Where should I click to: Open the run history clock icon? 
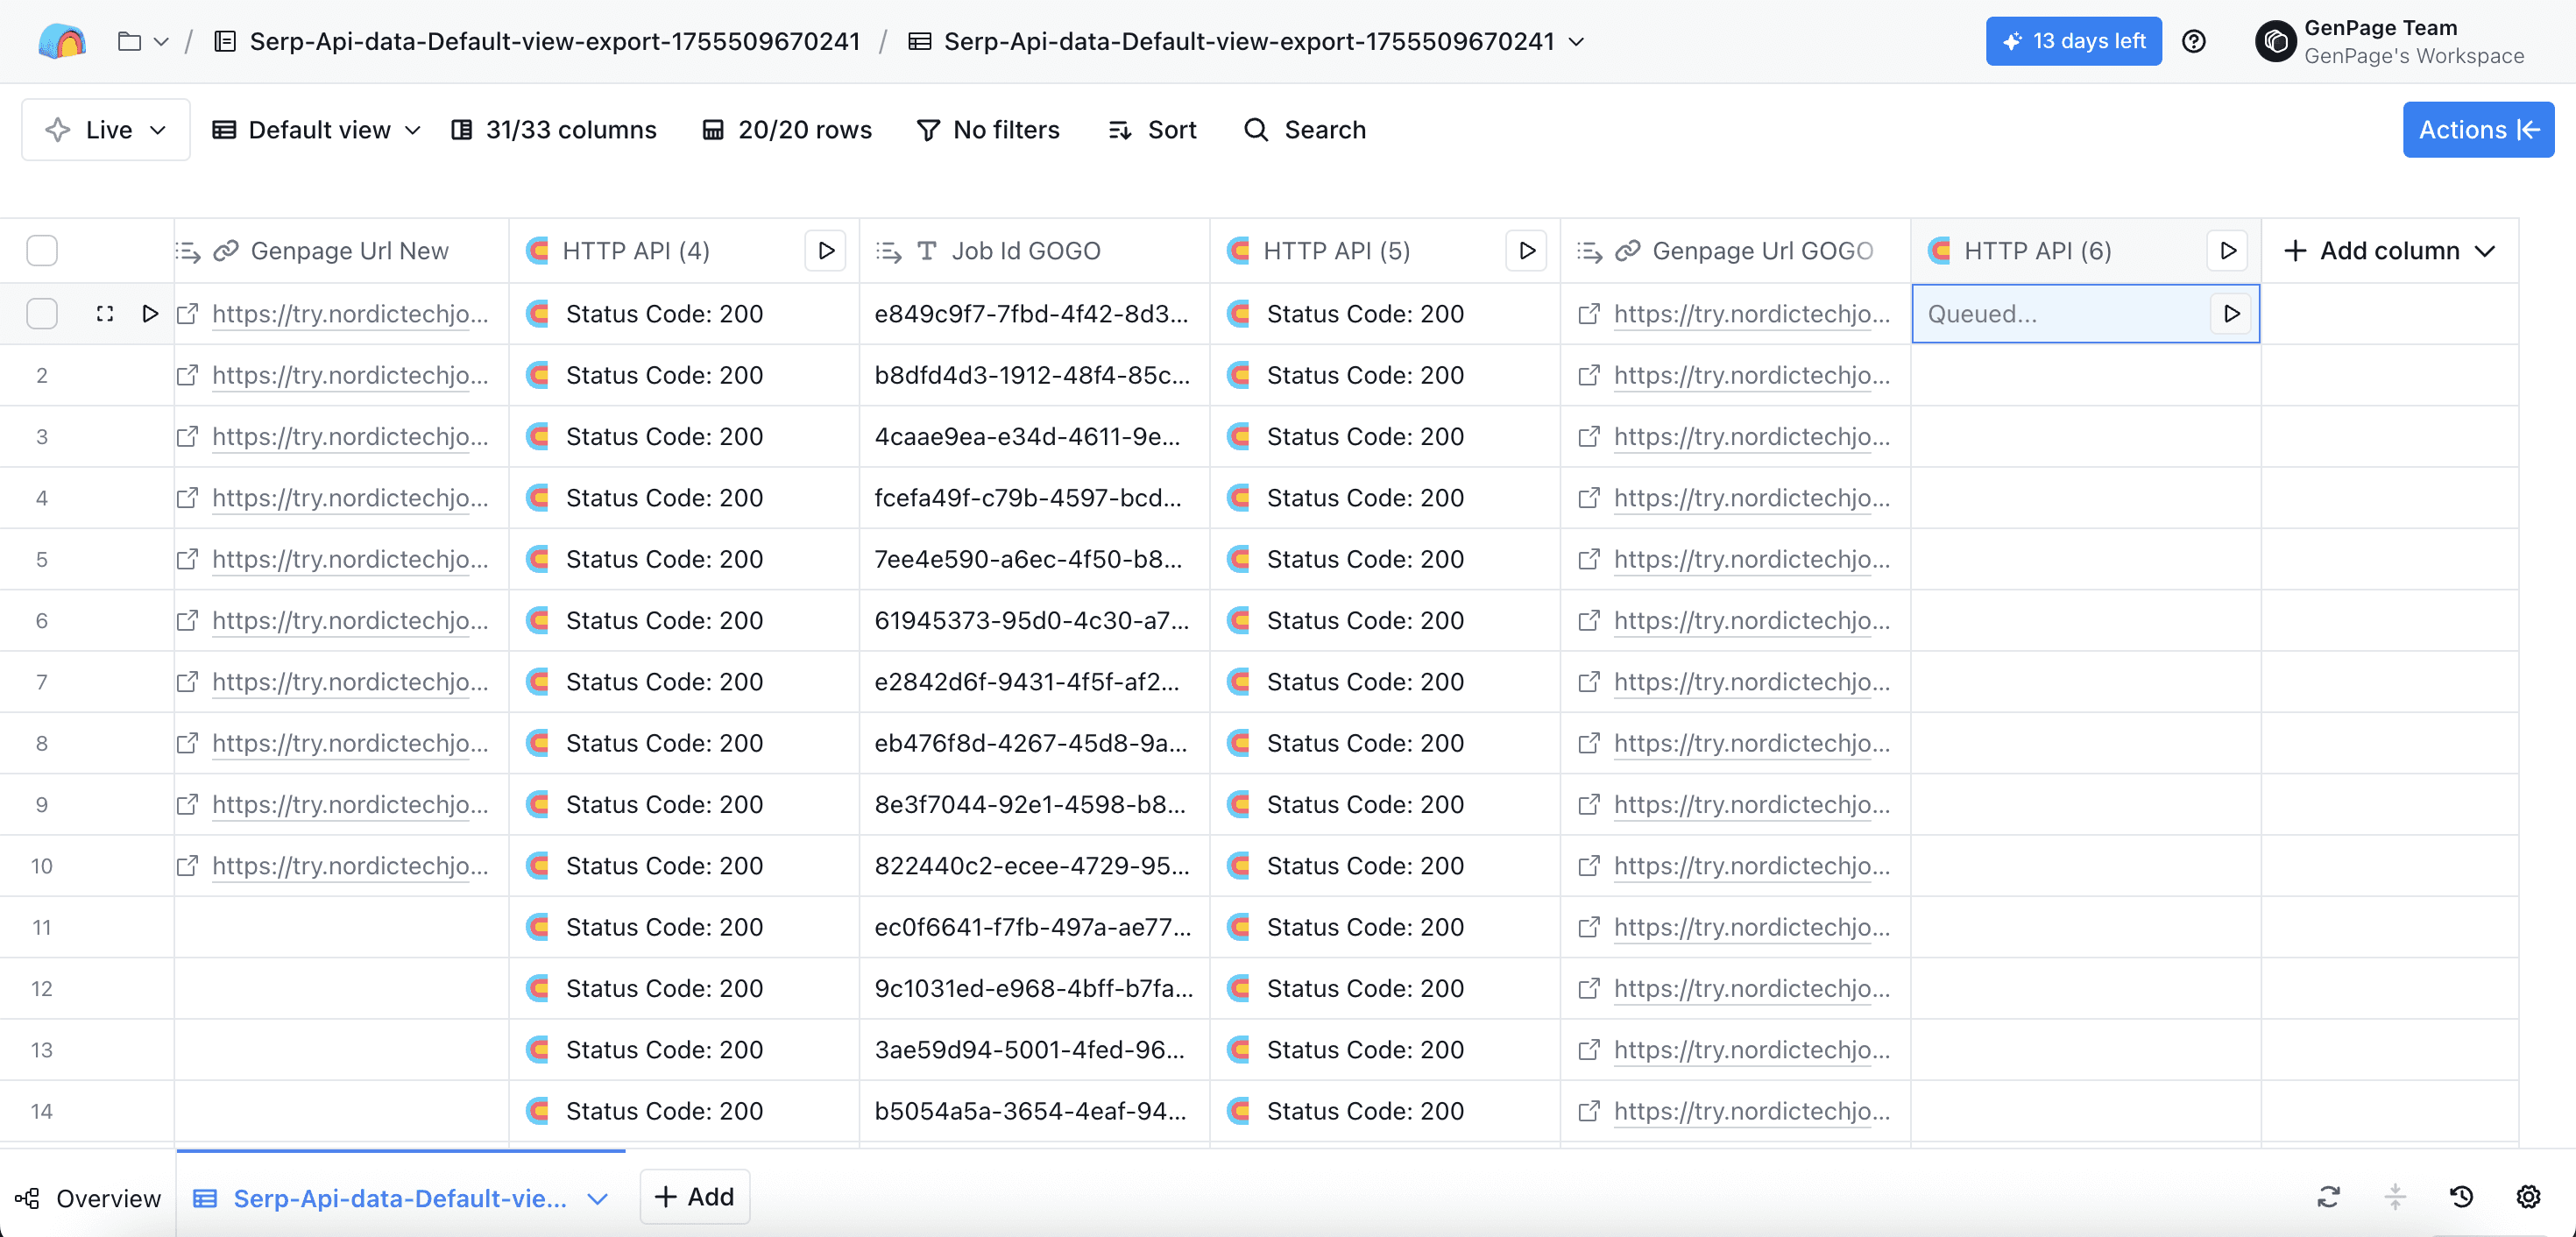pos(2461,1196)
